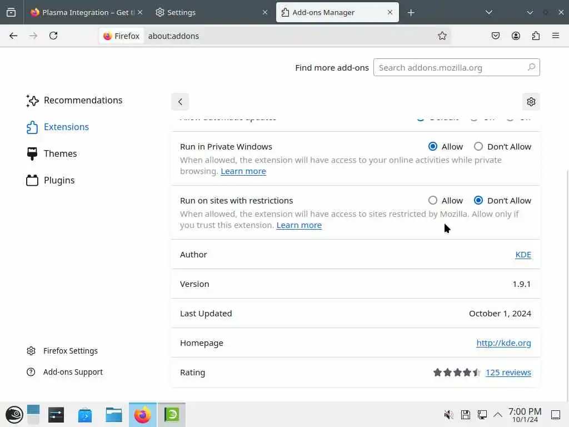Image resolution: width=569 pixels, height=427 pixels.
Task: Open System Settings from the taskbar
Action: pos(56,415)
